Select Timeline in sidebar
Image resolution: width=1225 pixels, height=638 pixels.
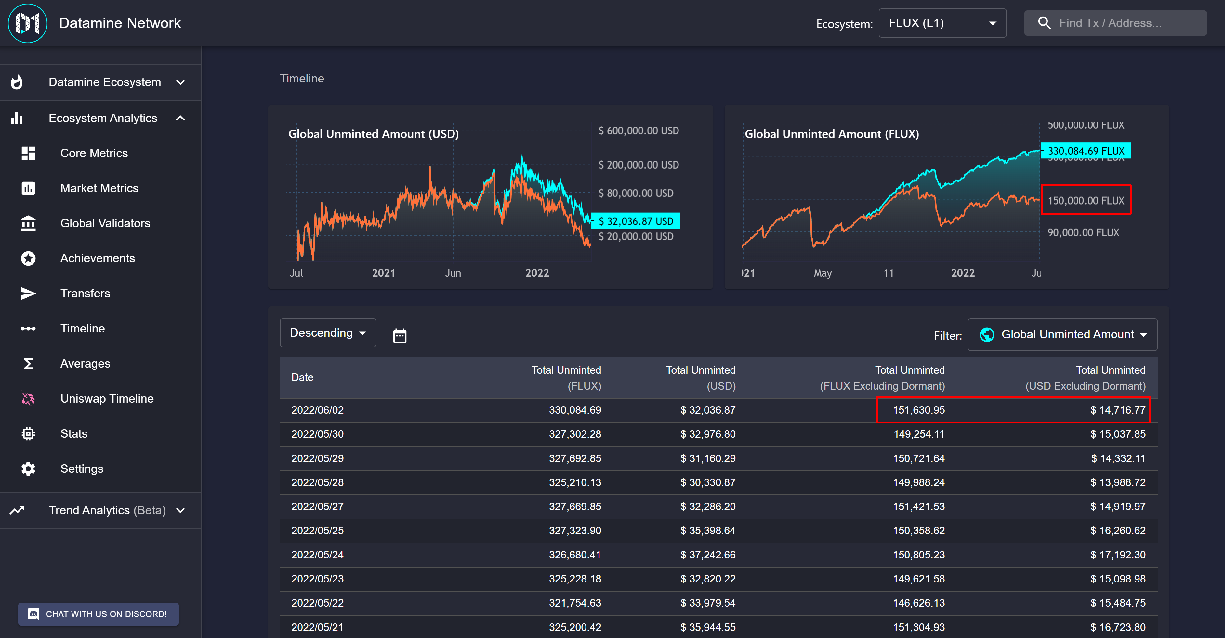tap(82, 328)
